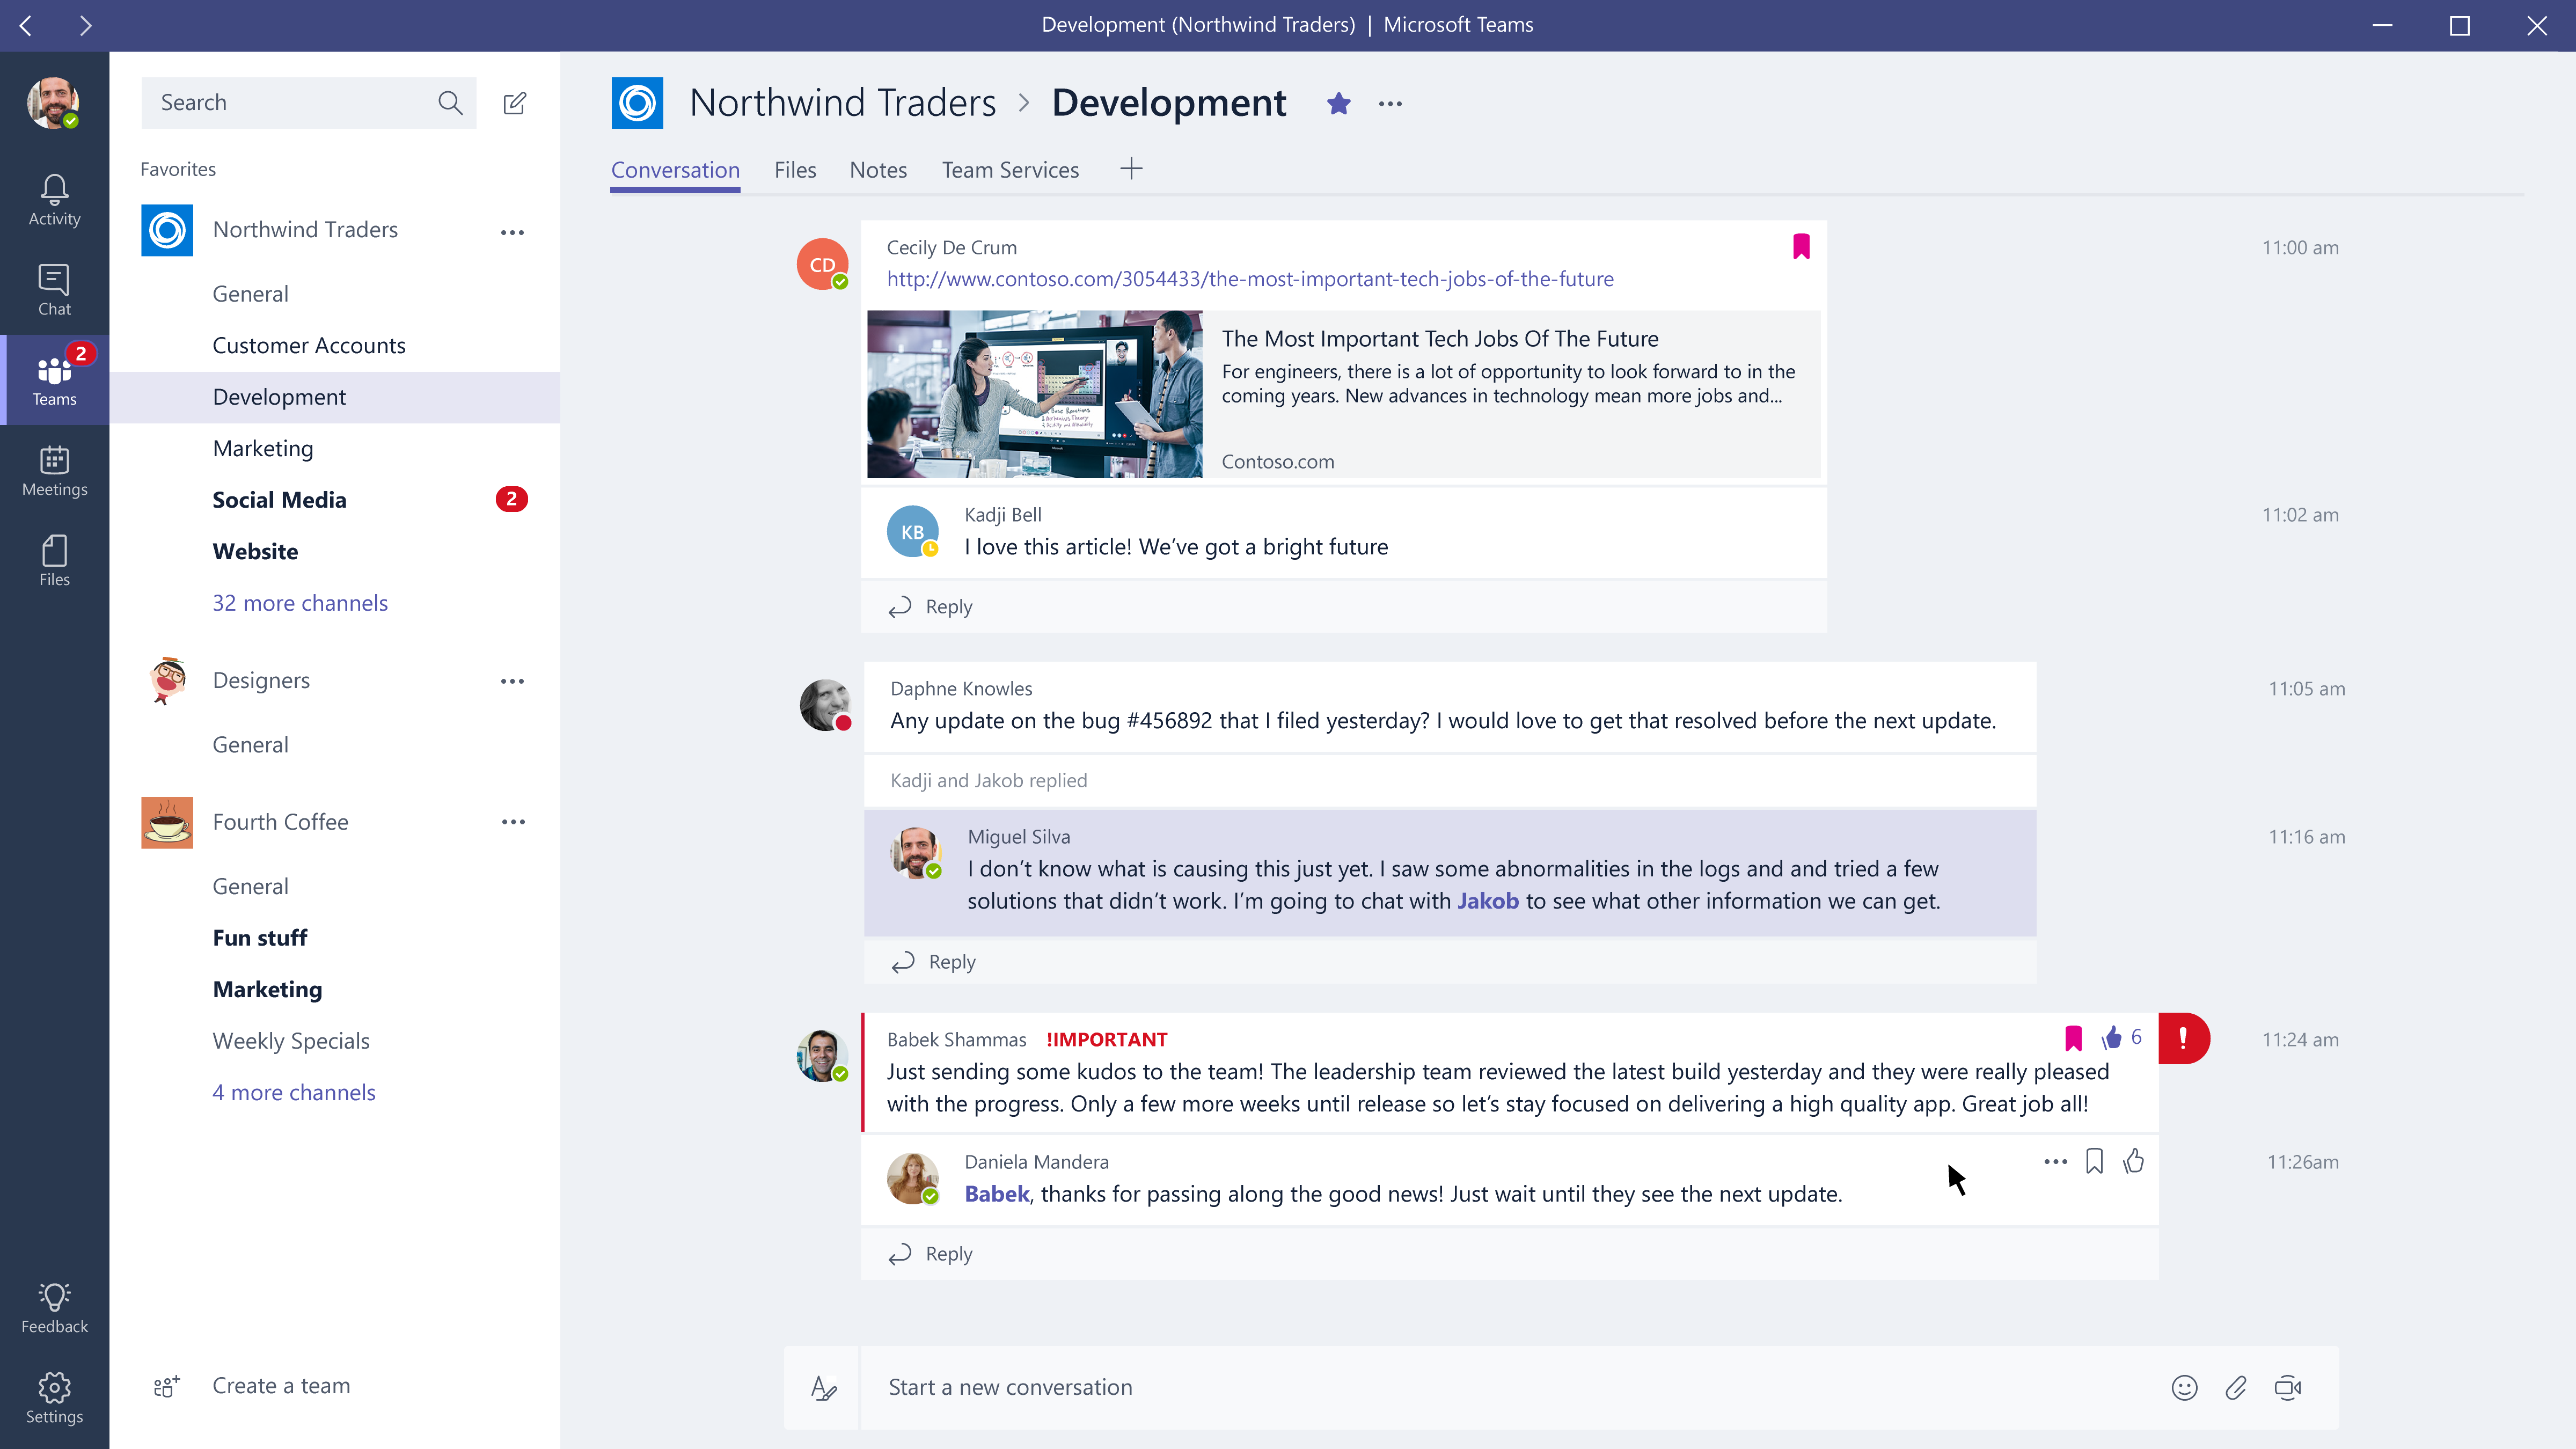Click the Activity icon in sidebar
2576x1449 pixels.
53,198
